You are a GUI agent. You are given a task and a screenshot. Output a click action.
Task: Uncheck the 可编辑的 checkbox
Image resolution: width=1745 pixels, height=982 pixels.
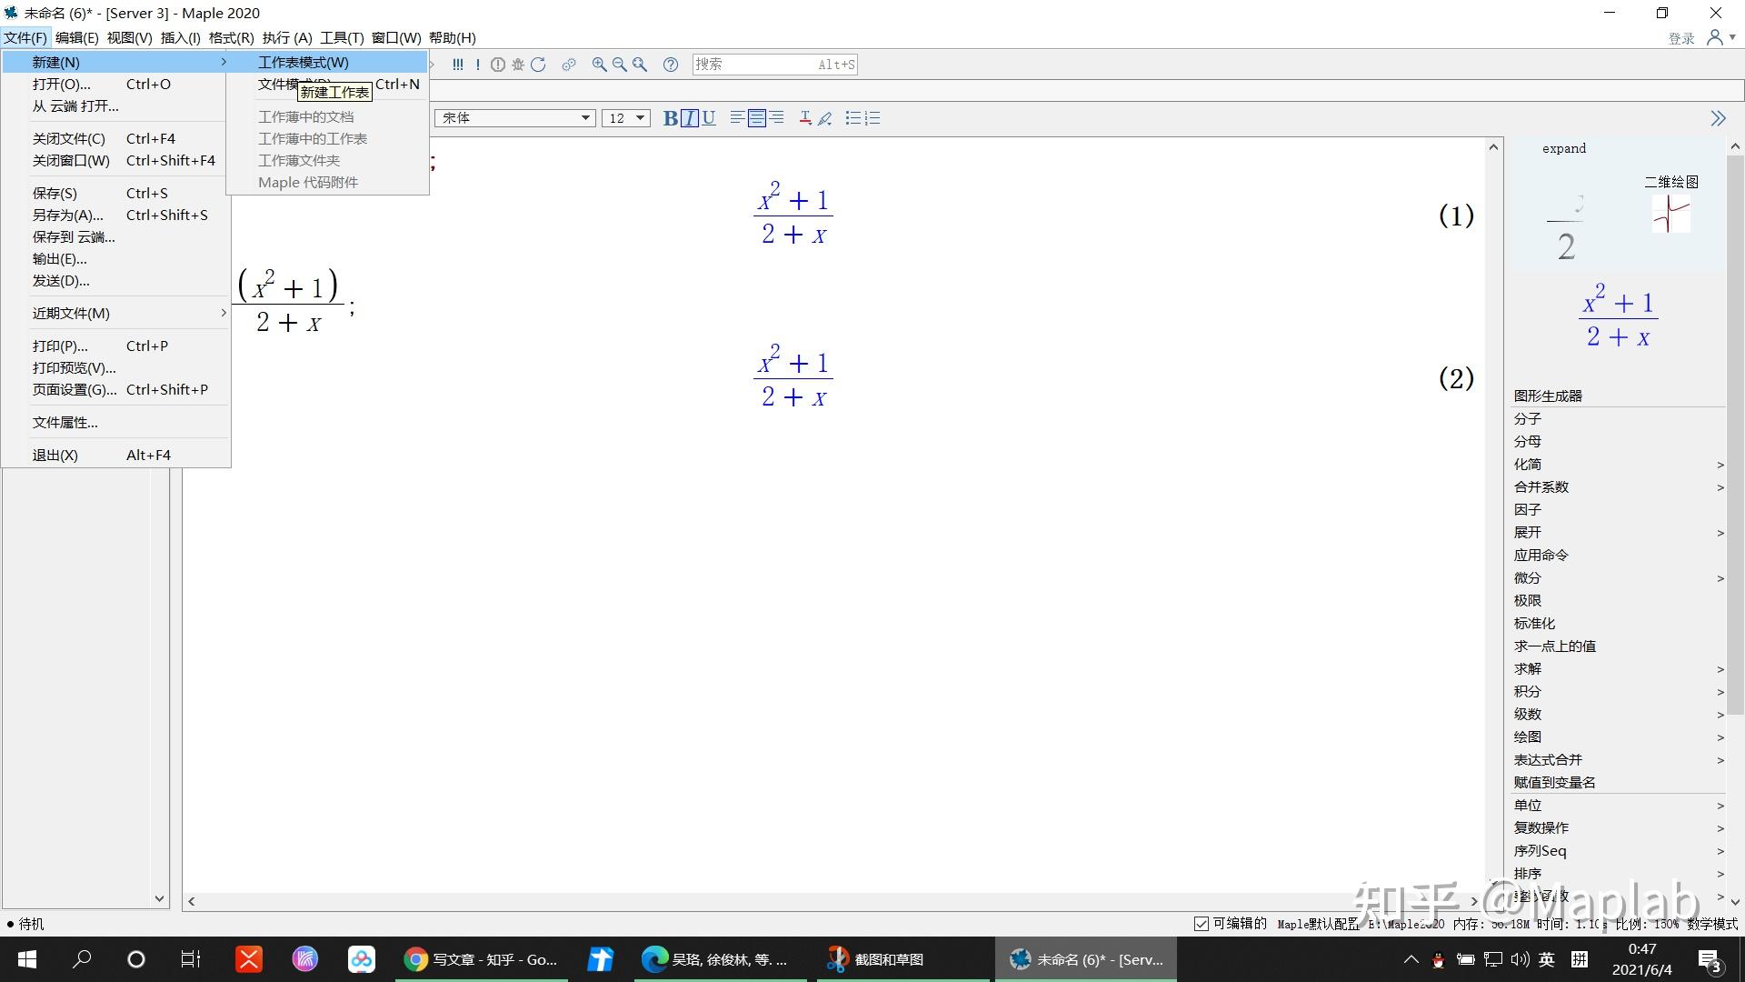coord(1201,924)
